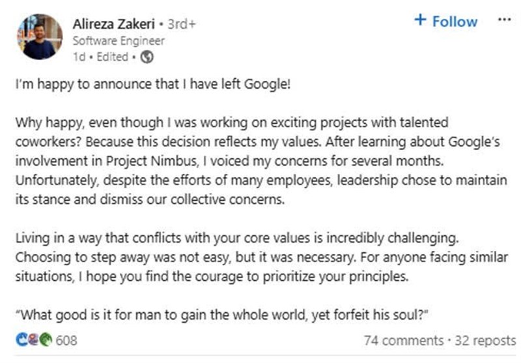Open the 608 reactions list
This screenshot has width=521, height=363.
click(x=67, y=340)
